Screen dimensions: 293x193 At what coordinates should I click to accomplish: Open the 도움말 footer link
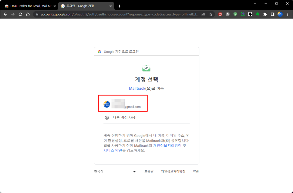pyautogui.click(x=149, y=171)
